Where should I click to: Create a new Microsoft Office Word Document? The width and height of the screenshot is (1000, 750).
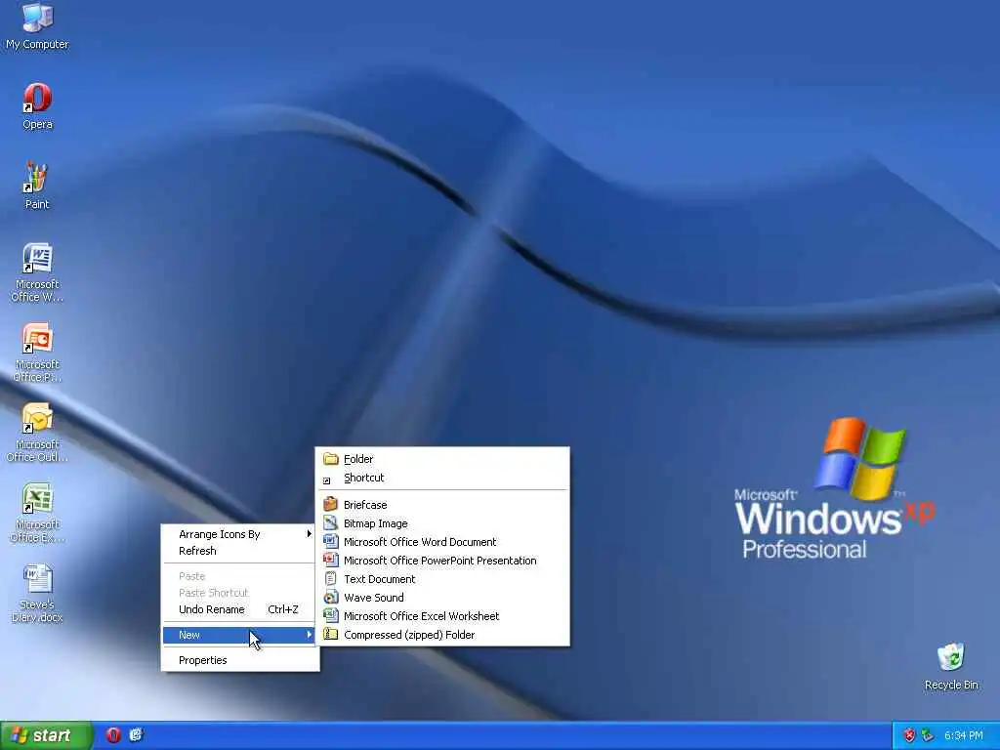click(442, 541)
